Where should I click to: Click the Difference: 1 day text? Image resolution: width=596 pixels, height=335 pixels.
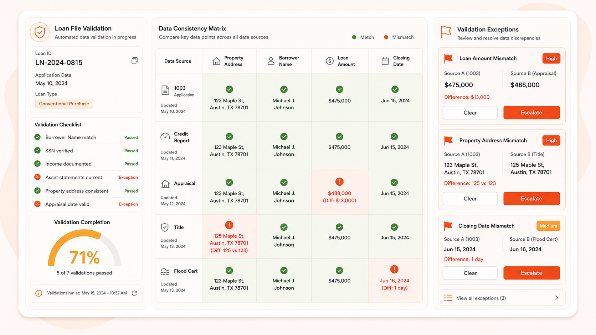[463, 259]
